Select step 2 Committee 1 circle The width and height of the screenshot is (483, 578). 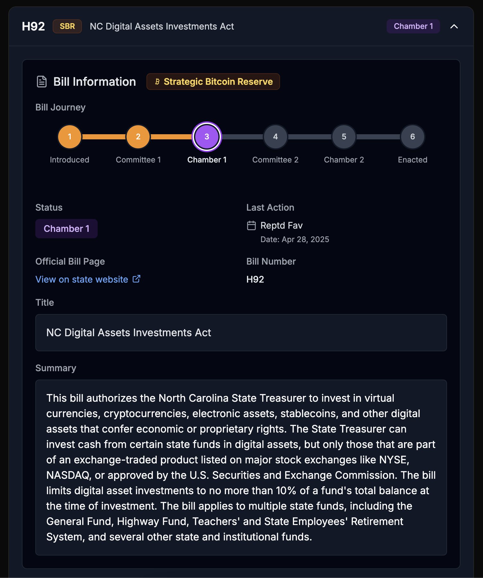(x=138, y=137)
